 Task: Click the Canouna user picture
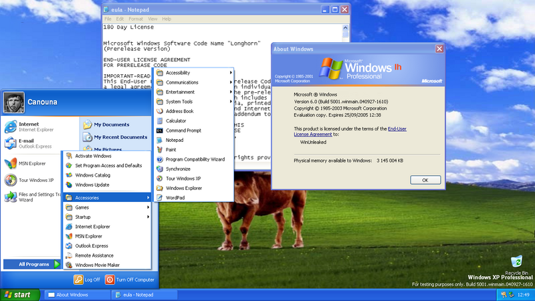pos(14,102)
